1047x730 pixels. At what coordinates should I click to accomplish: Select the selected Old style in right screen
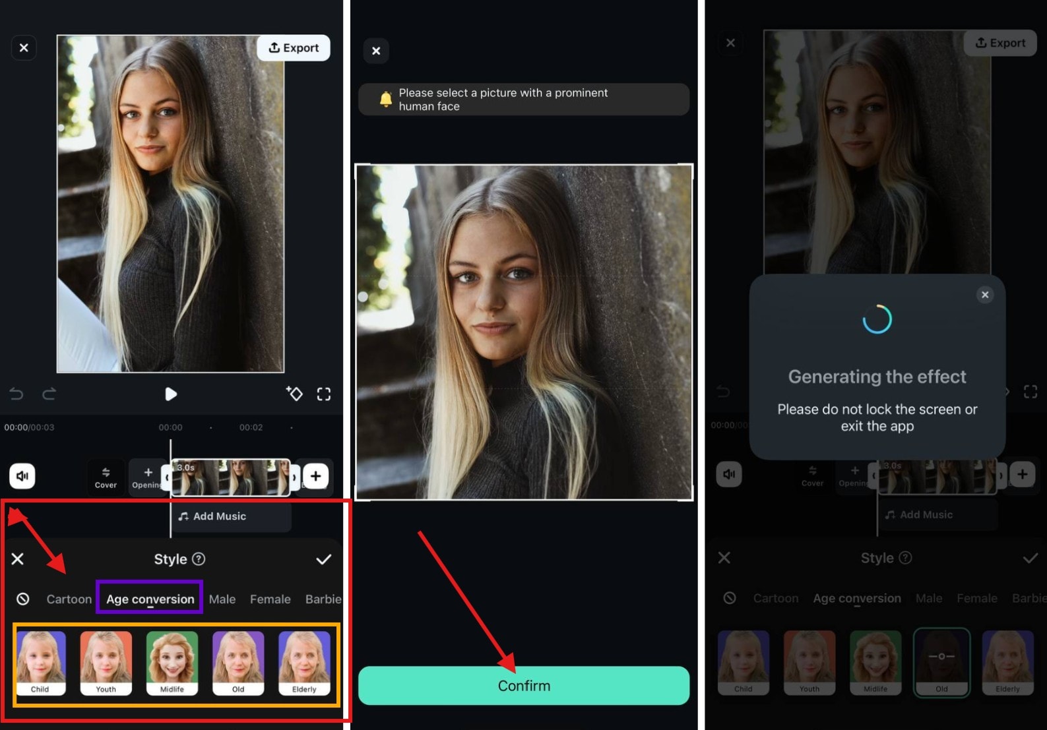pos(941,662)
